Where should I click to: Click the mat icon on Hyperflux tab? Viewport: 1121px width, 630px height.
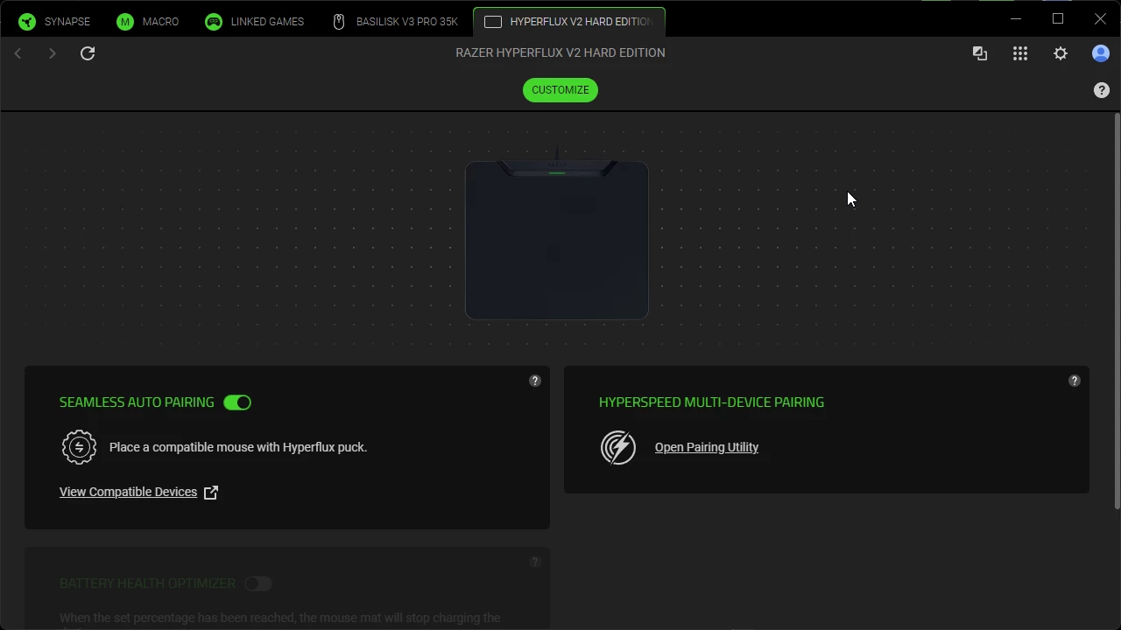[493, 22]
